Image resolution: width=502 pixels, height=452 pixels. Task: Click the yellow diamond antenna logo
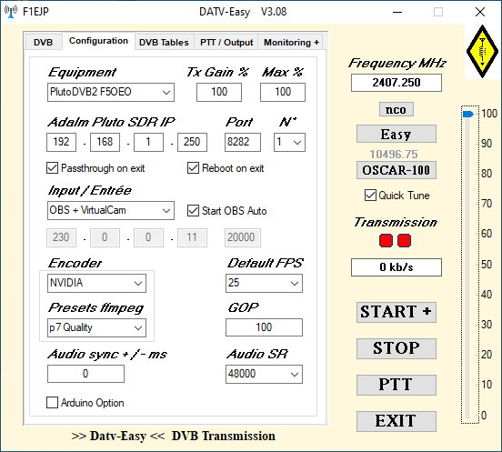click(x=482, y=51)
